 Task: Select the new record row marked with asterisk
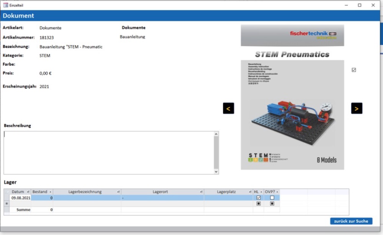point(7,204)
